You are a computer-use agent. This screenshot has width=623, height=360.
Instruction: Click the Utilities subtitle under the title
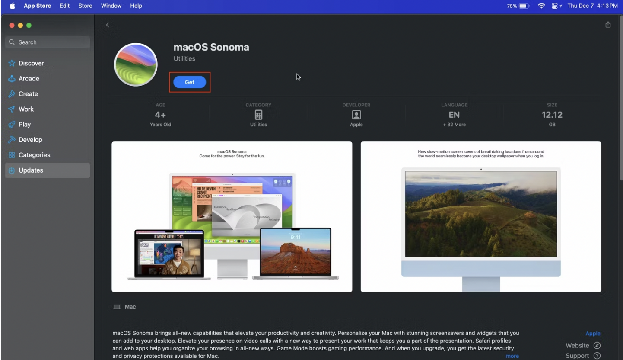pyautogui.click(x=184, y=58)
